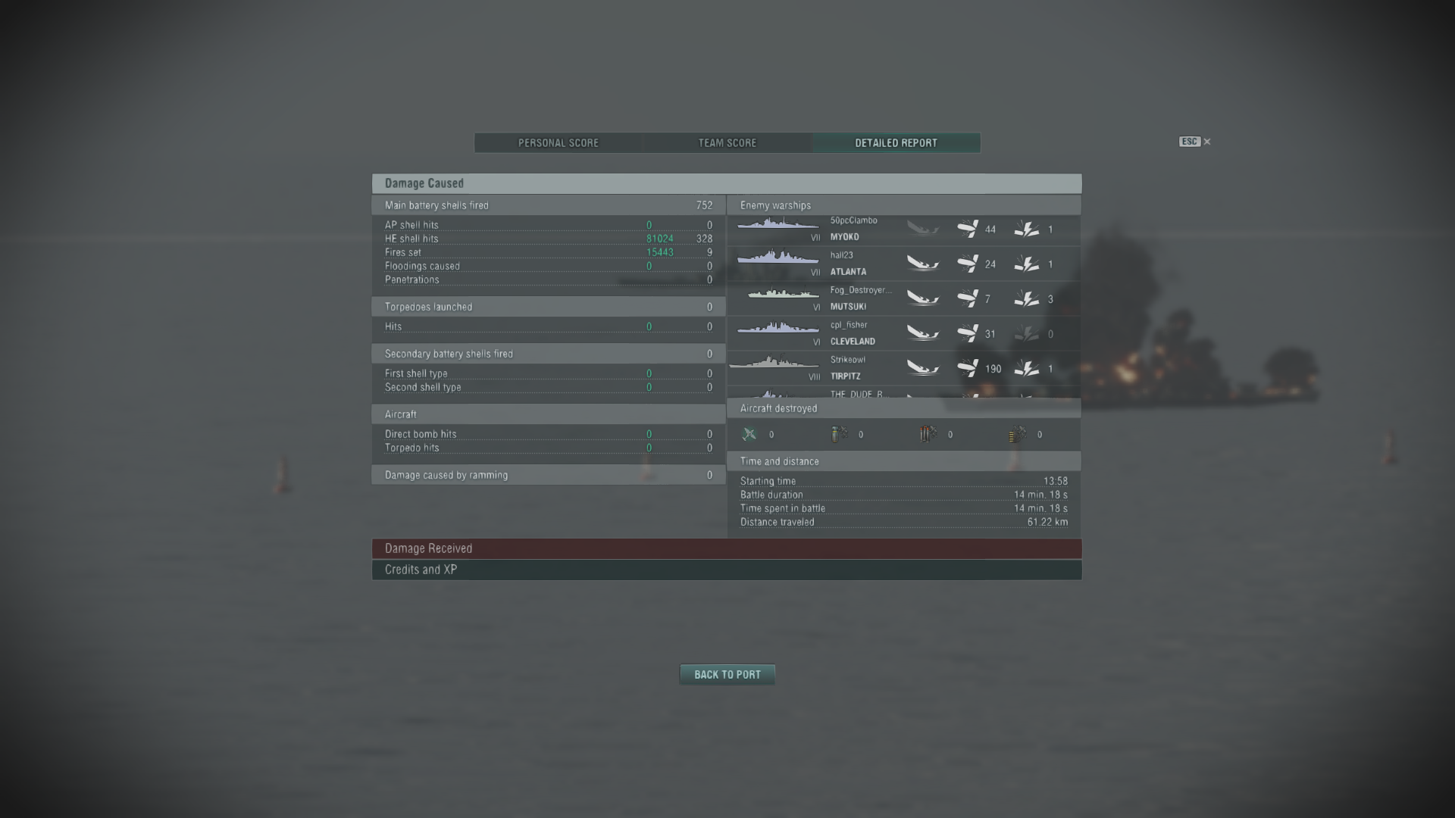Click the sunk ship icon for Myoko
Viewport: 1455px width, 818px height.
tap(922, 229)
